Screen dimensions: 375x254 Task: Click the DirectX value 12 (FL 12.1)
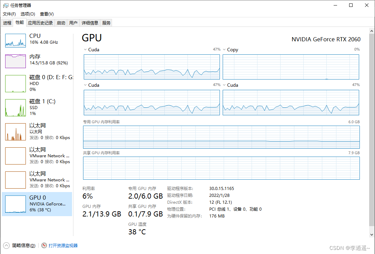click(x=221, y=202)
